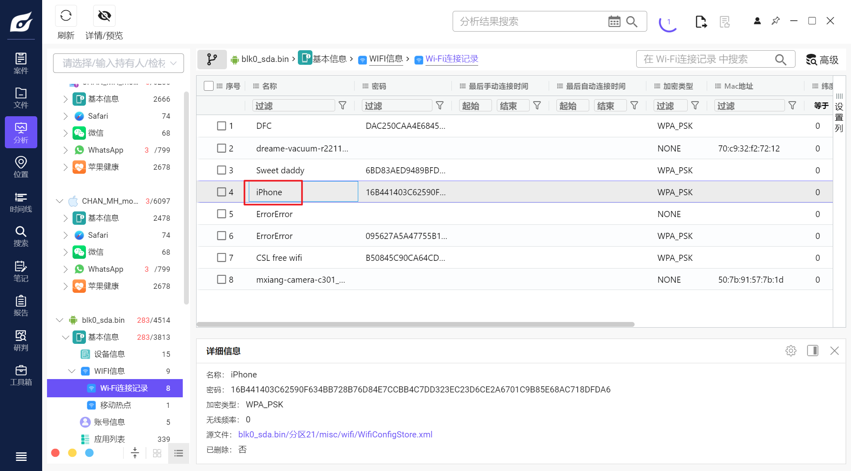The height and width of the screenshot is (471, 851).
Task: Expand the first WhatsApp tree node
Action: (x=66, y=150)
